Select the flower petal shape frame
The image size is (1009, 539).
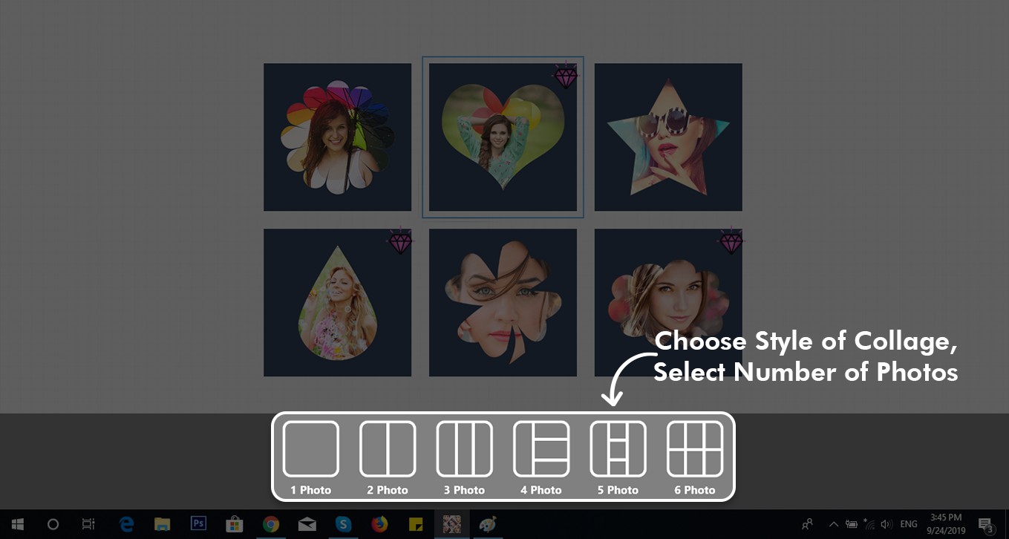pyautogui.click(x=337, y=137)
